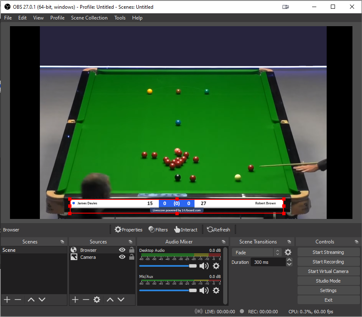Open source settings gear in Sources panel
Image resolution: width=362 pixels, height=317 pixels.
pos(97,299)
